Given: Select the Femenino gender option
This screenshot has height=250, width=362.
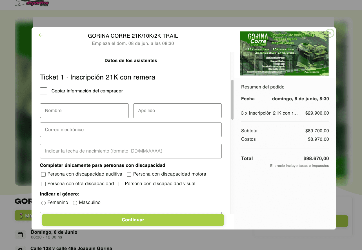Looking at the screenshot, I should point(44,203).
